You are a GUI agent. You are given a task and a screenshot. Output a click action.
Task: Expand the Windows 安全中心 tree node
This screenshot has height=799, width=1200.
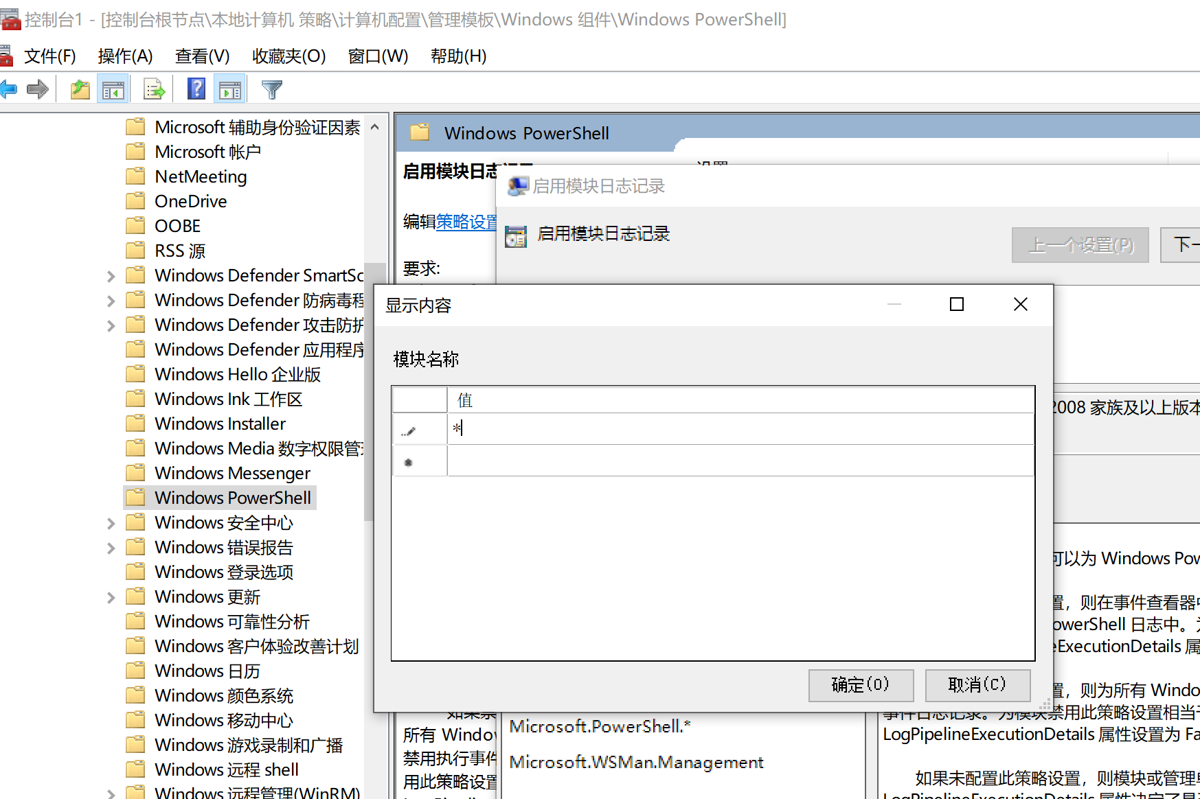111,523
